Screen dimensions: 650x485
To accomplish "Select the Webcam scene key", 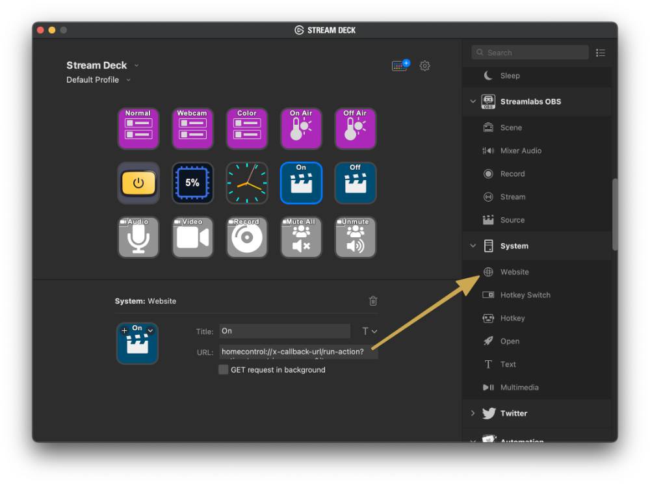I will pos(192,129).
